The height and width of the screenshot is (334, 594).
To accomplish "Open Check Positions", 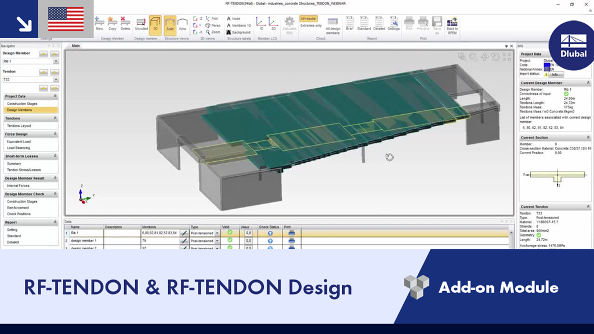I will 19,214.
